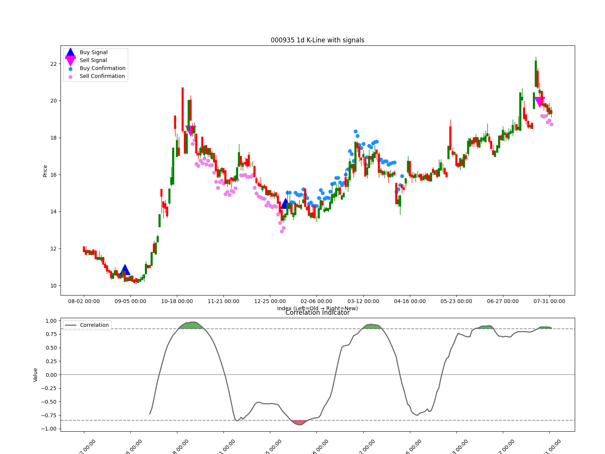Click the correlation tick label 0.75
The height and width of the screenshot is (454, 605).
(51, 334)
